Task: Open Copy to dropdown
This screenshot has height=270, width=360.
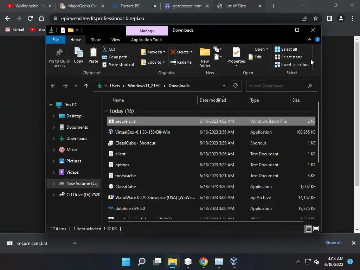Action: [153, 62]
